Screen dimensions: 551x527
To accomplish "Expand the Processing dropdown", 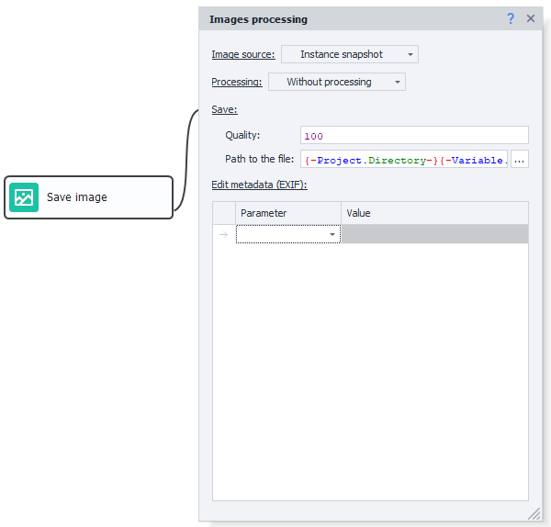I will 336,82.
